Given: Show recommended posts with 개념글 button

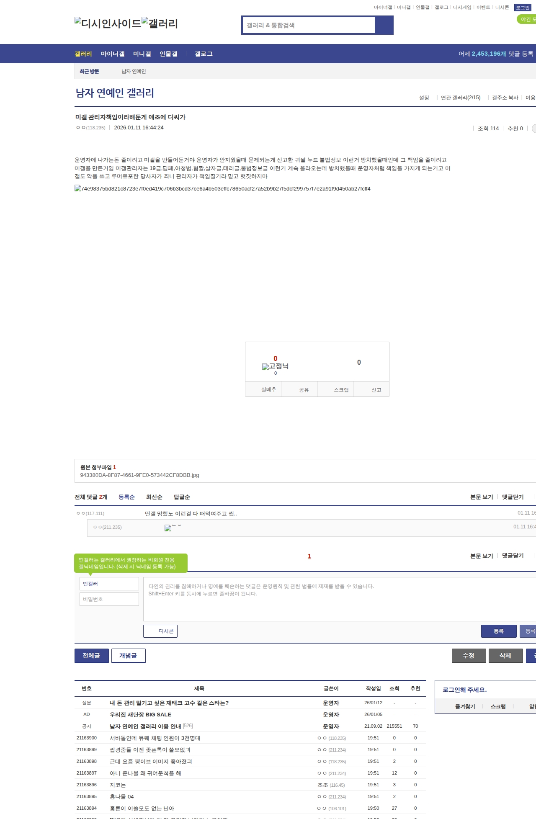Looking at the screenshot, I should point(129,656).
